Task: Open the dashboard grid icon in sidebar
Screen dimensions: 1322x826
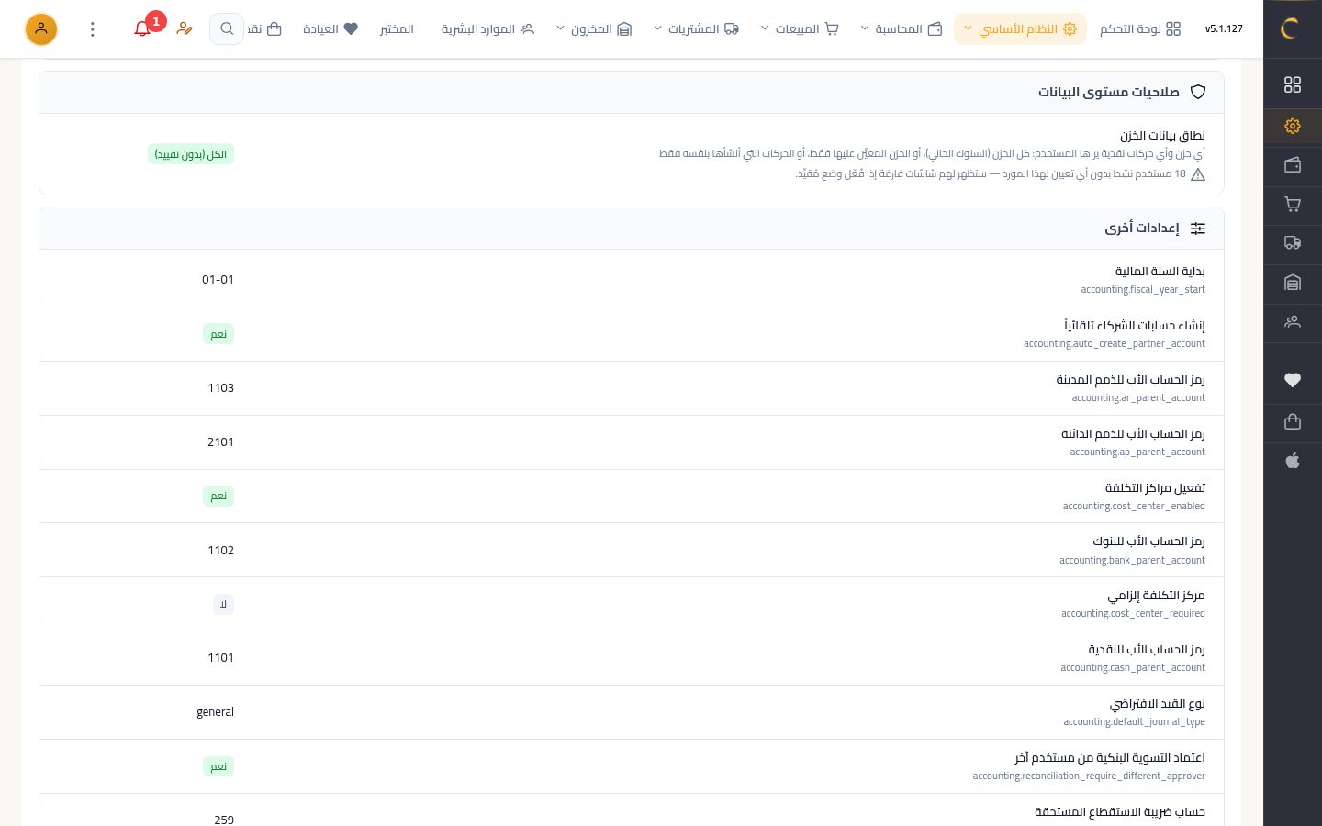Action: pyautogui.click(x=1293, y=84)
